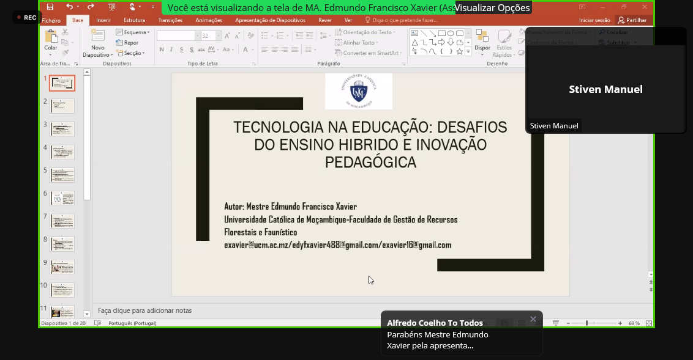Screen dimensions: 693x360
Task: Open the Apresentação de Diapositivos tab
Action: [x=270, y=20]
